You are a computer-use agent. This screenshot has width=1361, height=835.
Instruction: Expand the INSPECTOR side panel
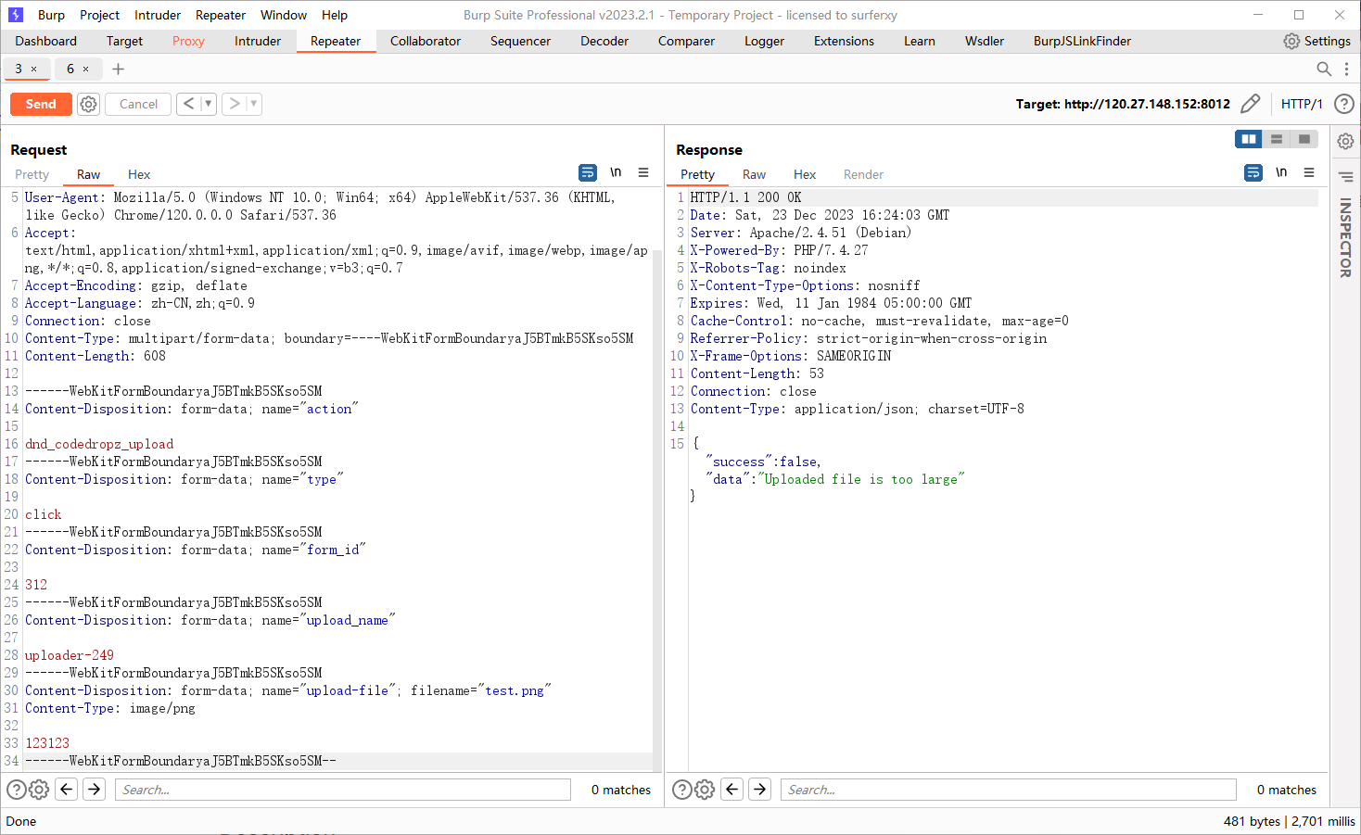pyautogui.click(x=1345, y=237)
